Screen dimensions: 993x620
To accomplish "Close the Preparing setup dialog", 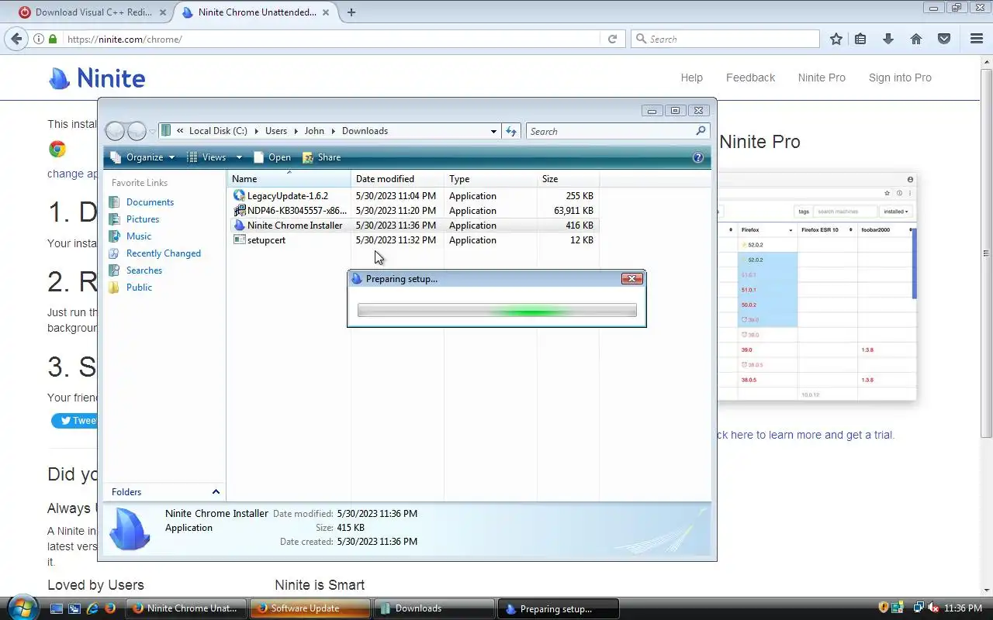I will click(x=631, y=279).
